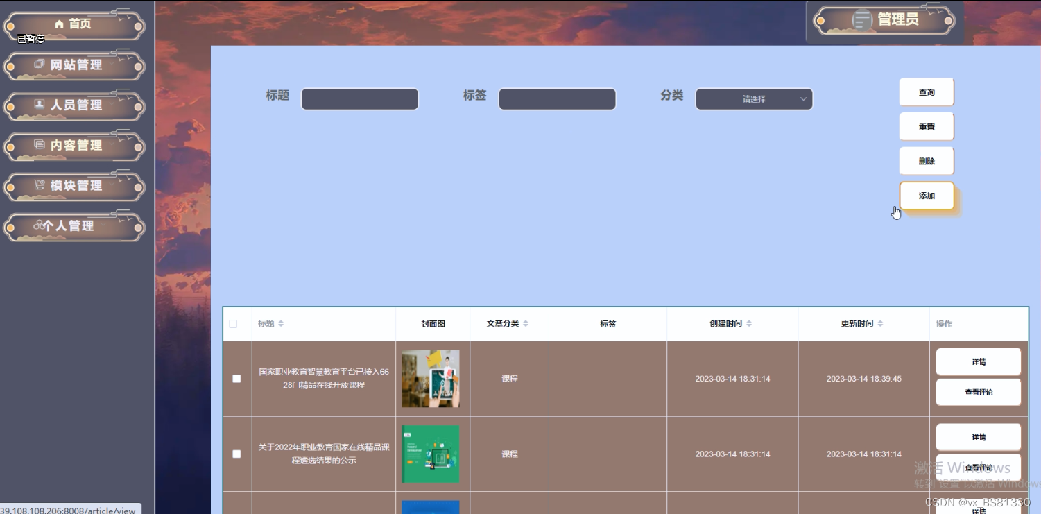The height and width of the screenshot is (514, 1041).
Task: Open the 网站管理 menu
Action: click(x=74, y=65)
